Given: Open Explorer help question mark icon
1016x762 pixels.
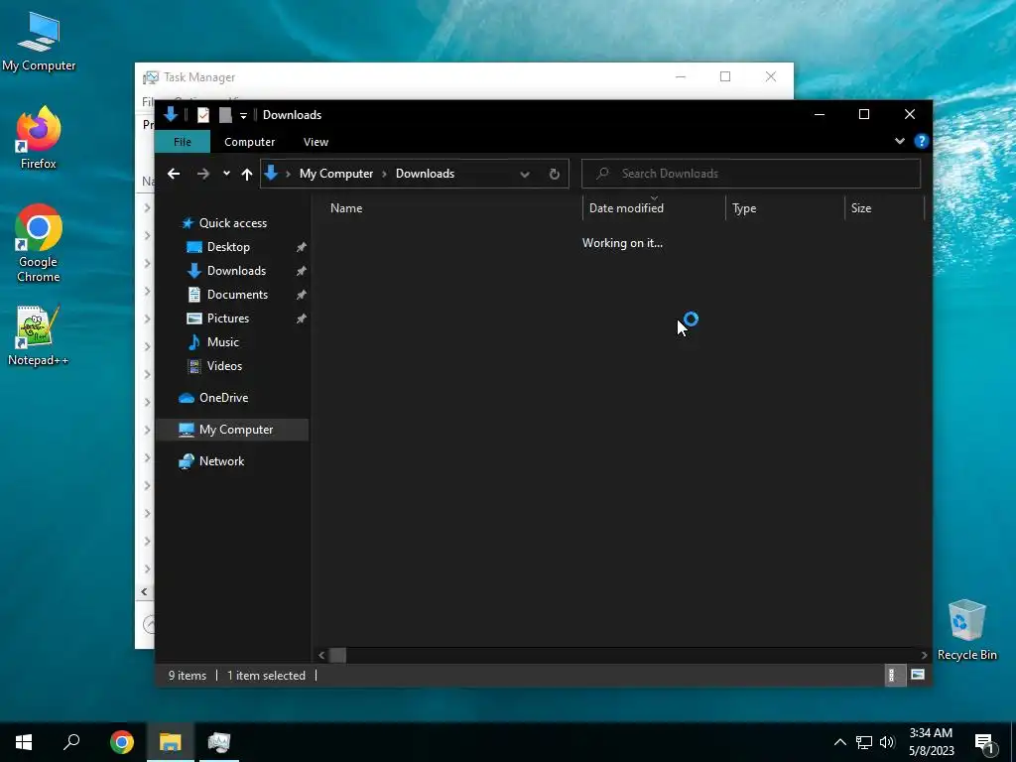Looking at the screenshot, I should pos(921,141).
